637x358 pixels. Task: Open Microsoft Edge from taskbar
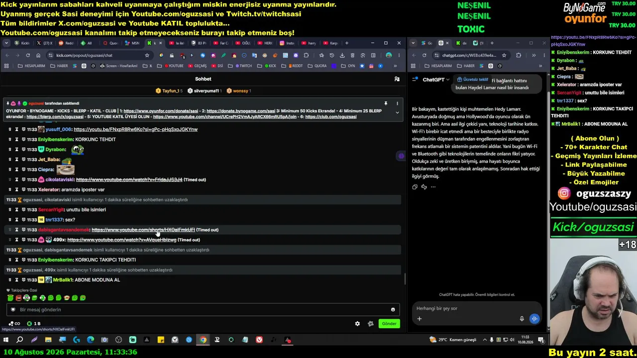point(90,340)
